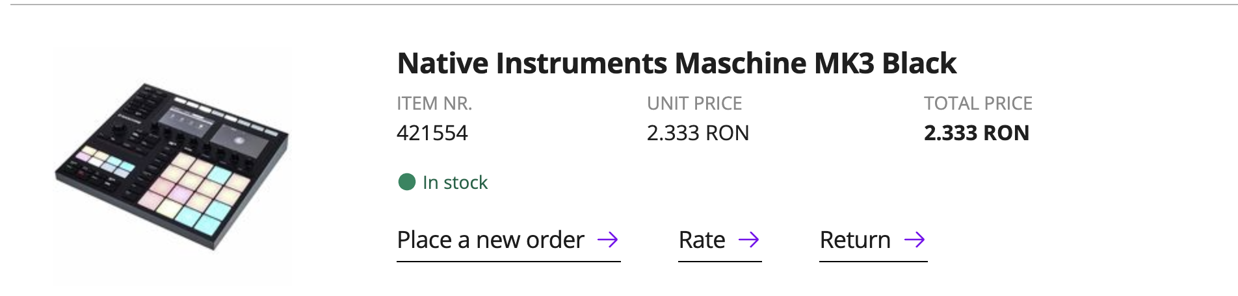Image resolution: width=1238 pixels, height=296 pixels.
Task: Click the purple arrow next to Rate
Action: [x=749, y=240]
